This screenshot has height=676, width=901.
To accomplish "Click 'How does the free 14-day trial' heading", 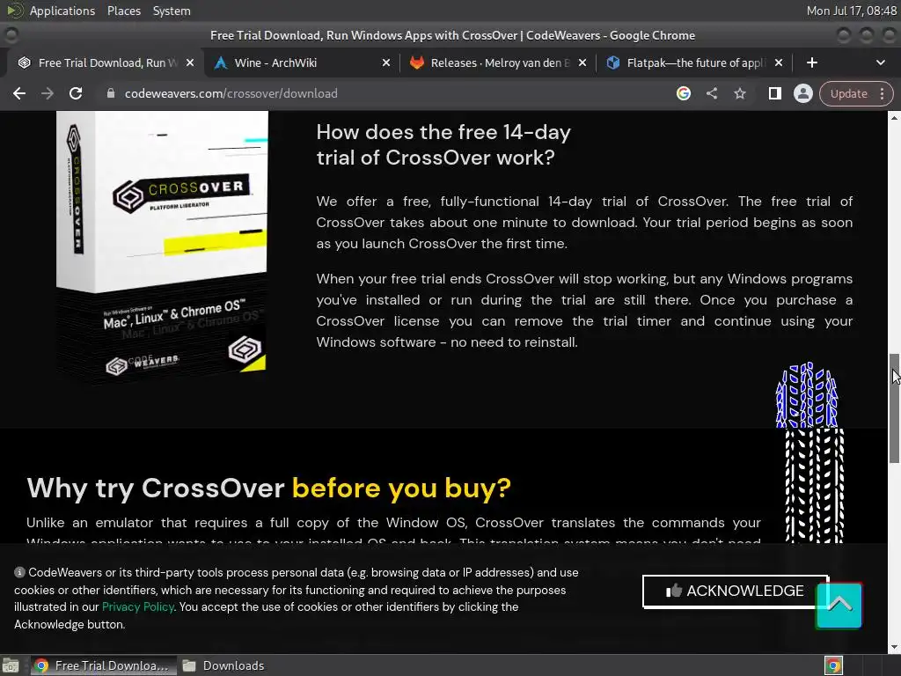I will (443, 145).
